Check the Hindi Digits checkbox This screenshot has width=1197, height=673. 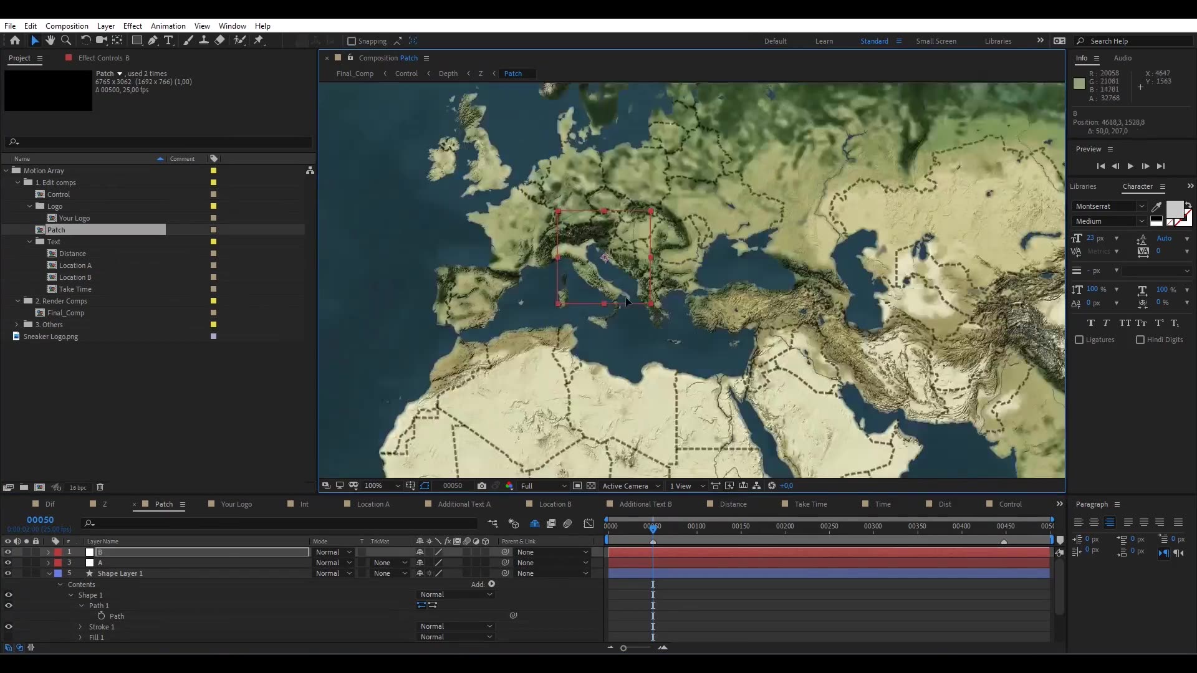1140,340
